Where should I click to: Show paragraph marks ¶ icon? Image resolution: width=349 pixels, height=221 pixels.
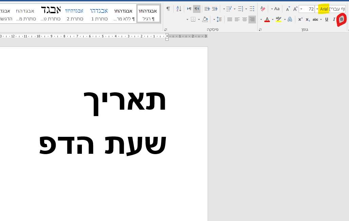pos(168,9)
